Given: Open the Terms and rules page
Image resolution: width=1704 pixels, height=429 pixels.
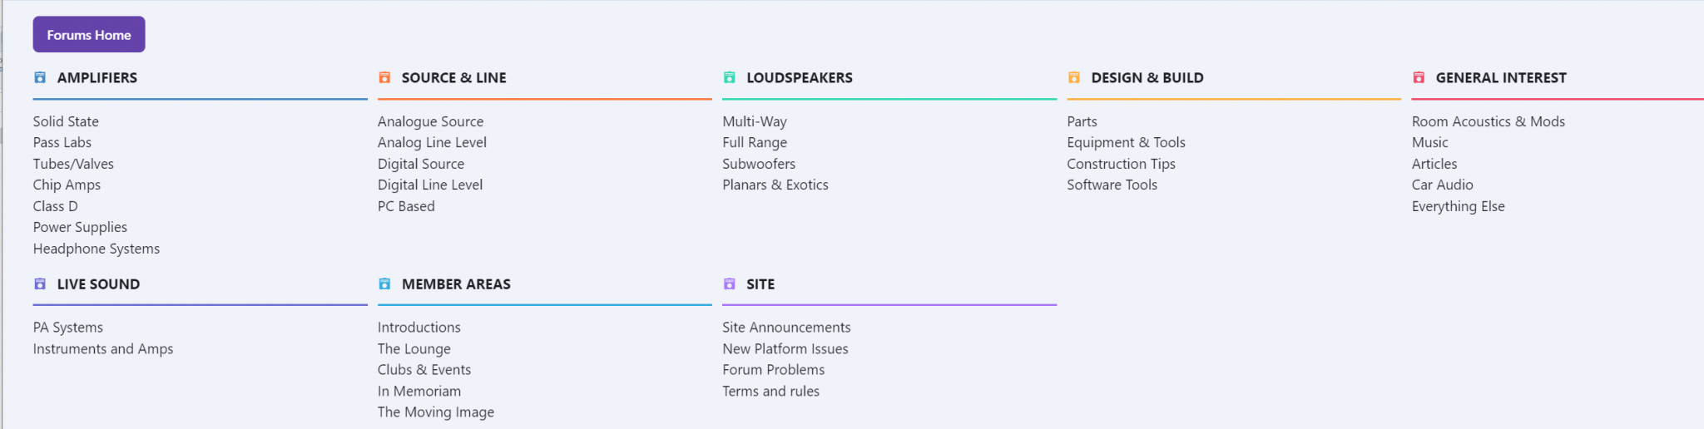Looking at the screenshot, I should click(x=770, y=391).
